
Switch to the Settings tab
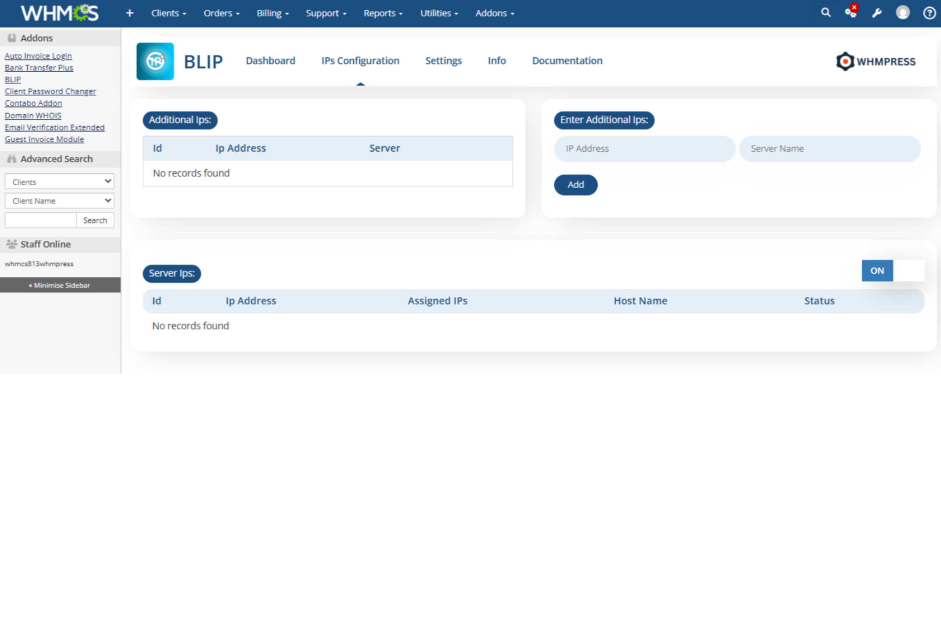click(x=443, y=61)
